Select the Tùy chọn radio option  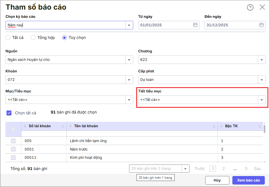[x=64, y=38]
